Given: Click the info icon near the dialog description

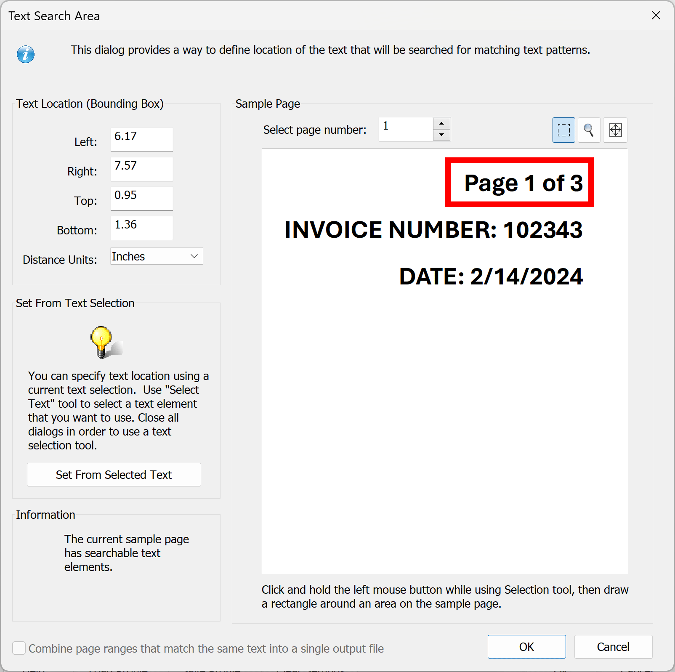Looking at the screenshot, I should click(x=25, y=54).
